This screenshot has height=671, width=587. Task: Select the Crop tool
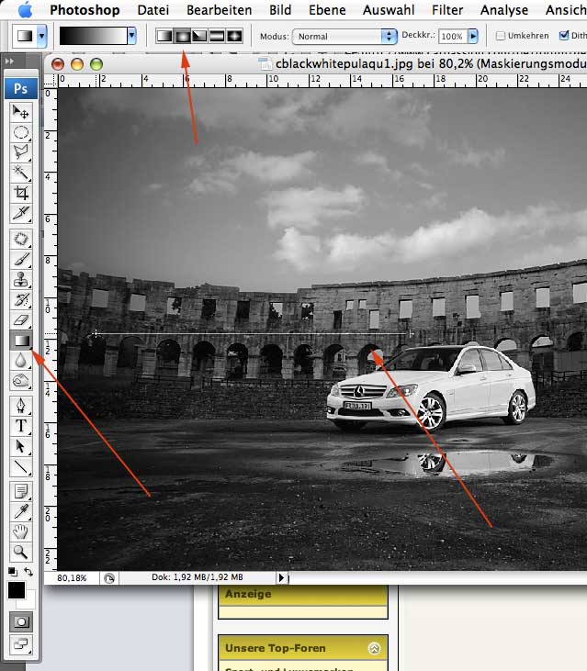coord(20,193)
